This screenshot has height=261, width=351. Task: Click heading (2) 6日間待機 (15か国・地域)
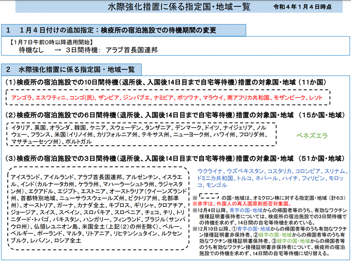(x=175, y=115)
